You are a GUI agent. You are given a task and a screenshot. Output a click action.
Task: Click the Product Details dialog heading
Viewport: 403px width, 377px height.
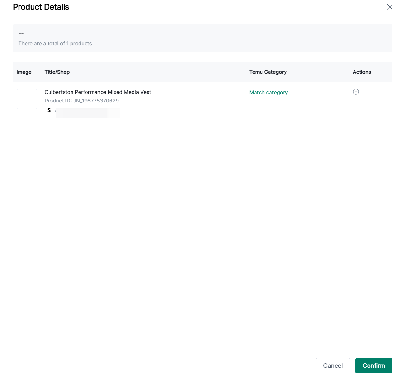[x=41, y=7]
